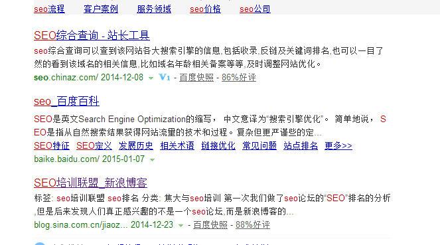Click the 更多>> link
This screenshot has width=440, height=245.
coord(338,145)
